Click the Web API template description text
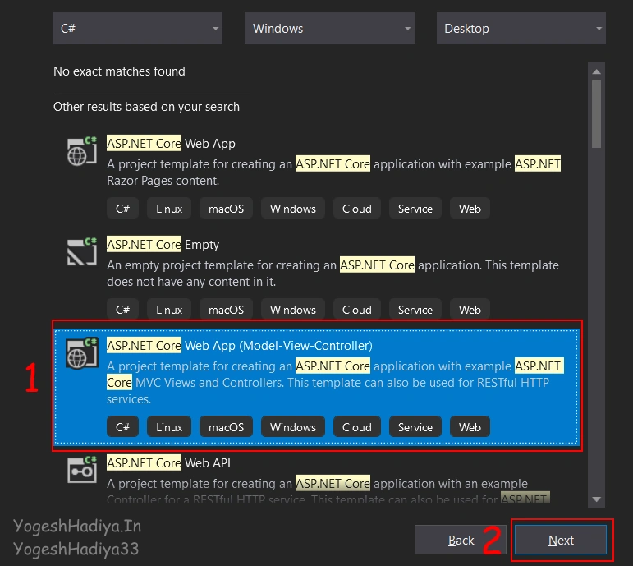633x566 pixels. (x=328, y=490)
